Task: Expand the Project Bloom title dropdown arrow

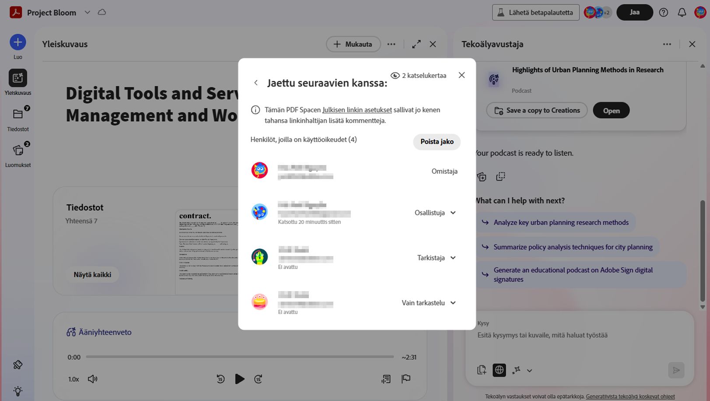Action: coord(87,12)
